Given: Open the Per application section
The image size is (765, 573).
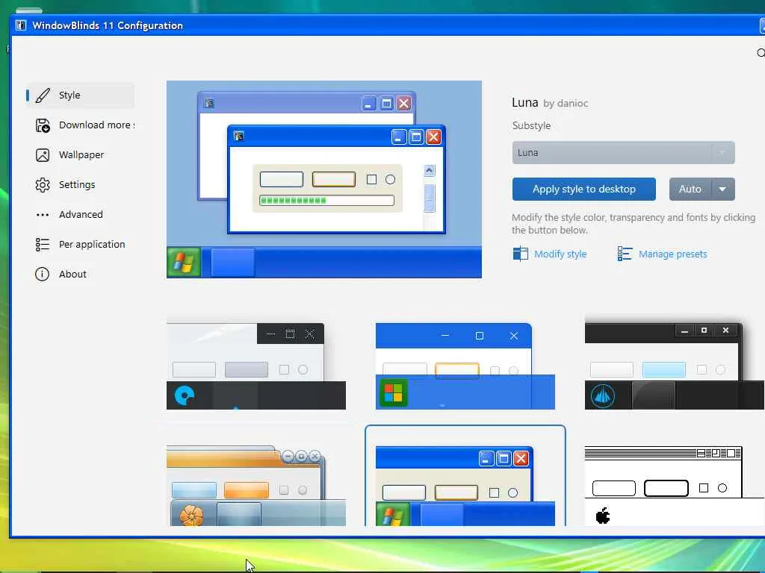Looking at the screenshot, I should [x=81, y=244].
